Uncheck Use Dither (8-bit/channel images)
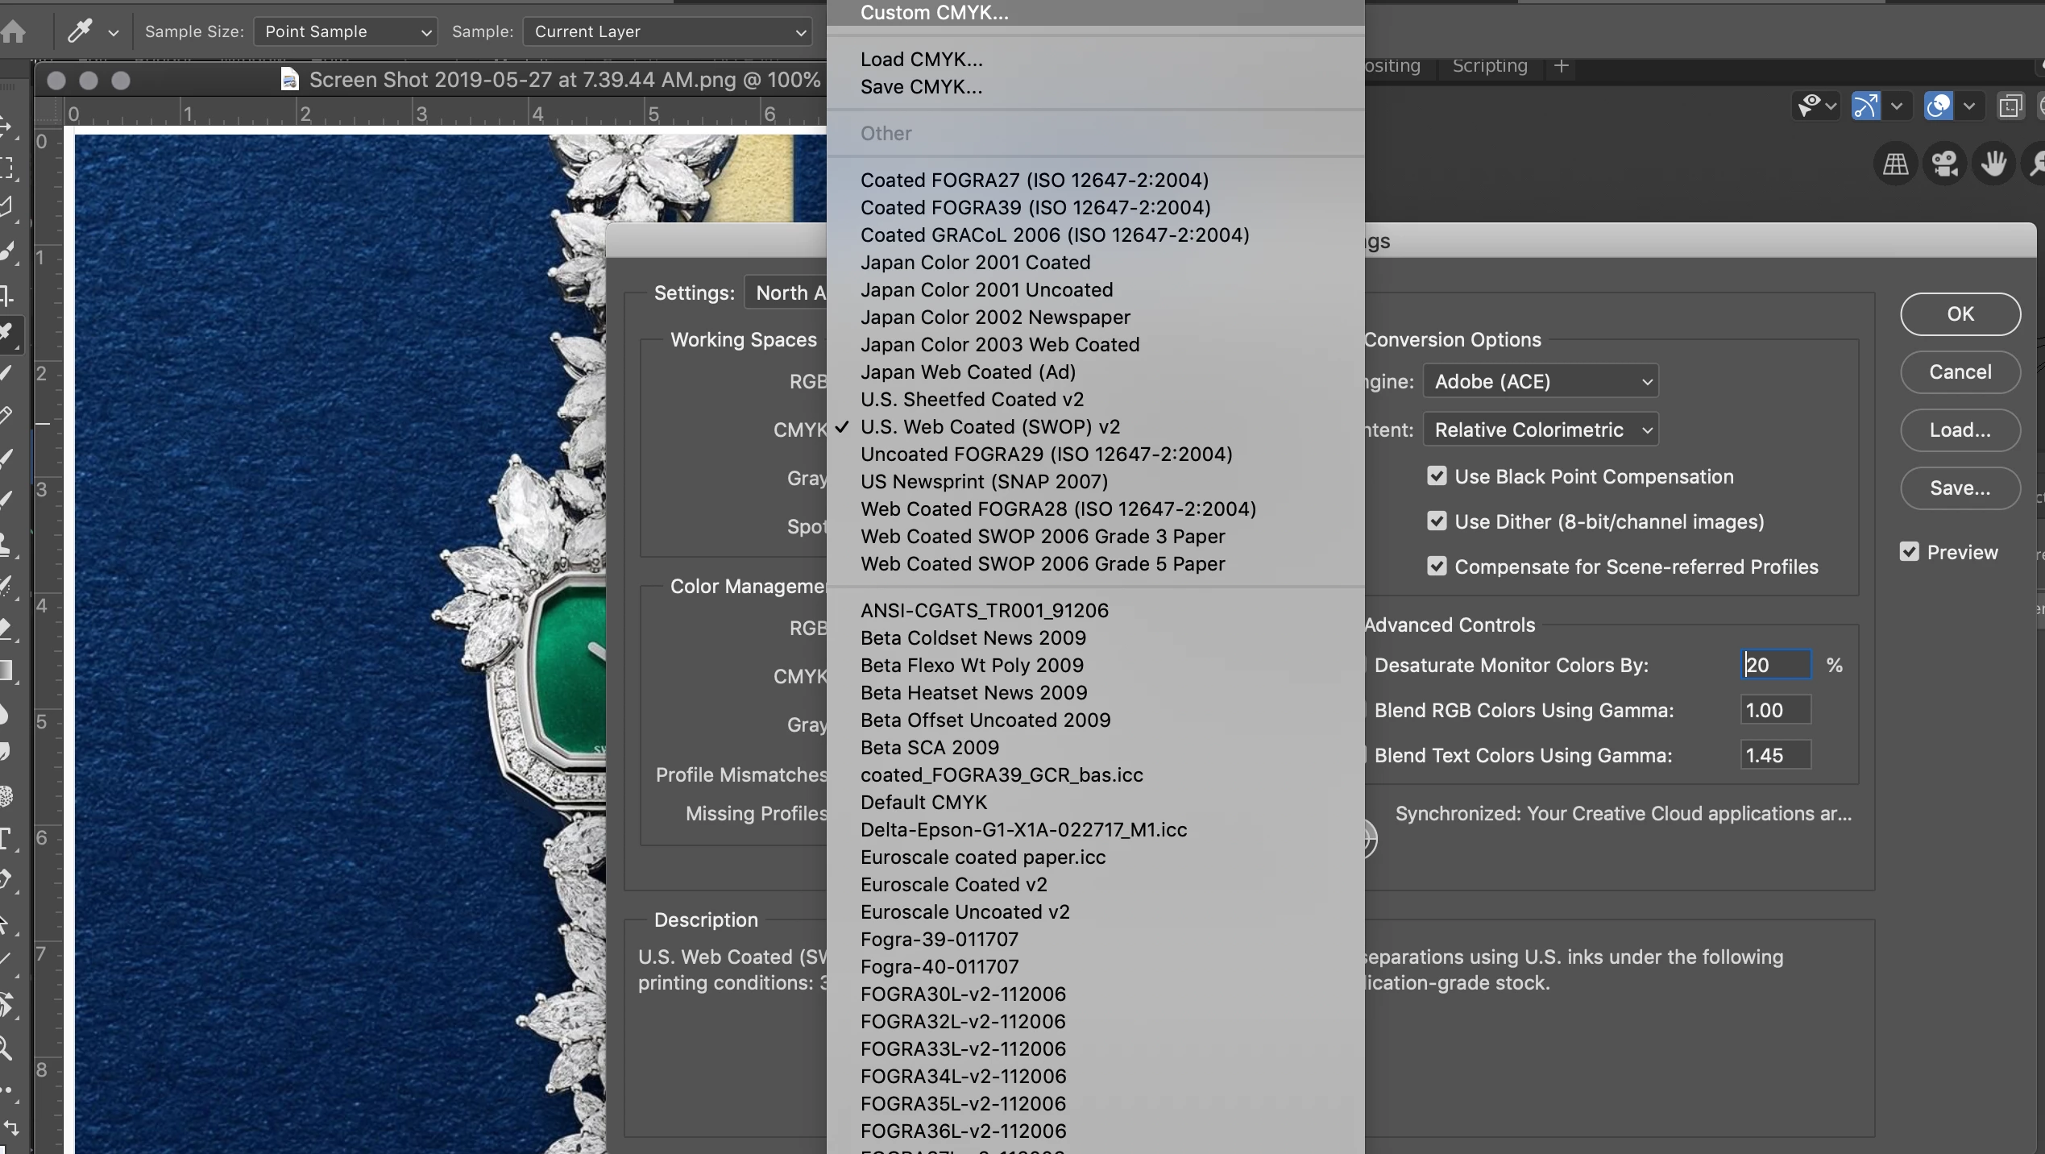Viewport: 2045px width, 1154px height. (x=1437, y=521)
